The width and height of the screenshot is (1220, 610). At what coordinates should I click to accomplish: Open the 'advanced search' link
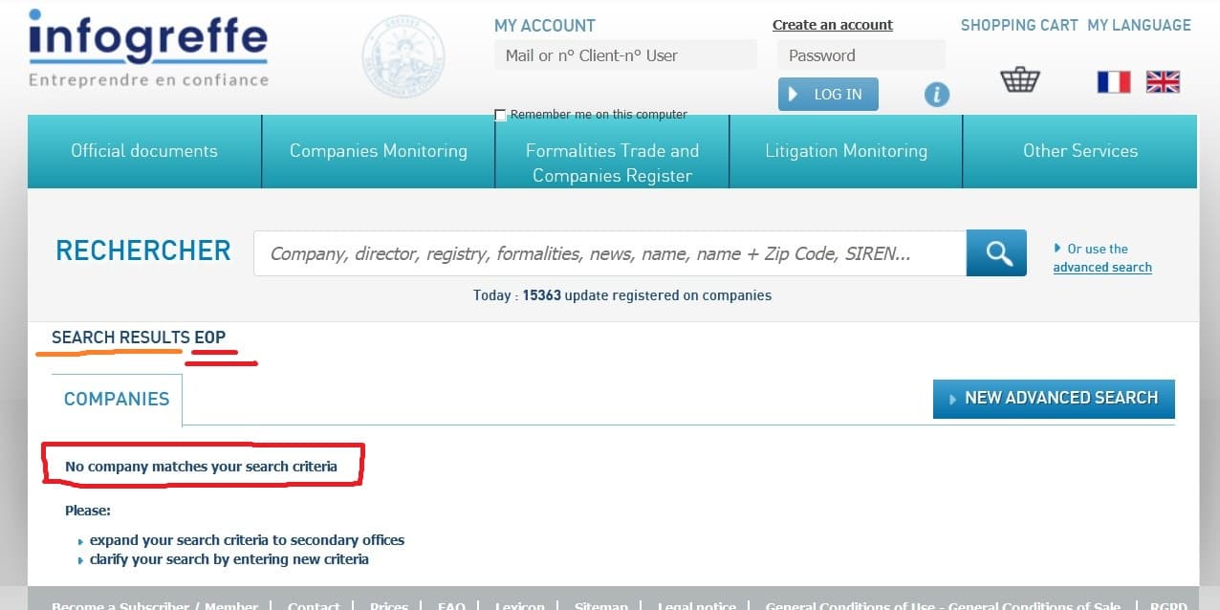tap(1102, 268)
